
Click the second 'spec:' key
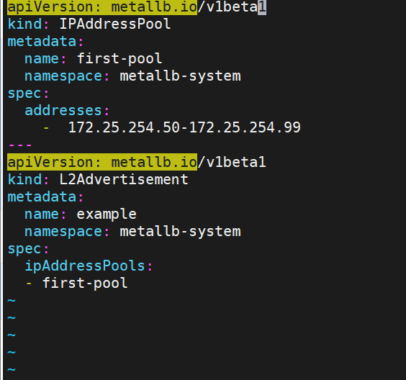[x=28, y=249]
